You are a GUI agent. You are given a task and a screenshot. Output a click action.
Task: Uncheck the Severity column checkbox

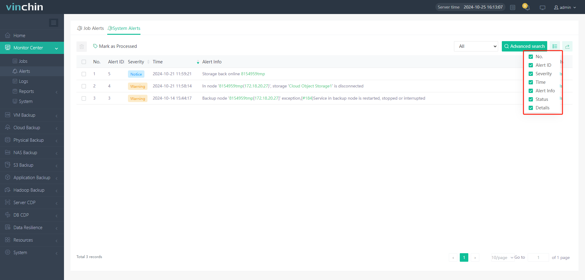(531, 74)
